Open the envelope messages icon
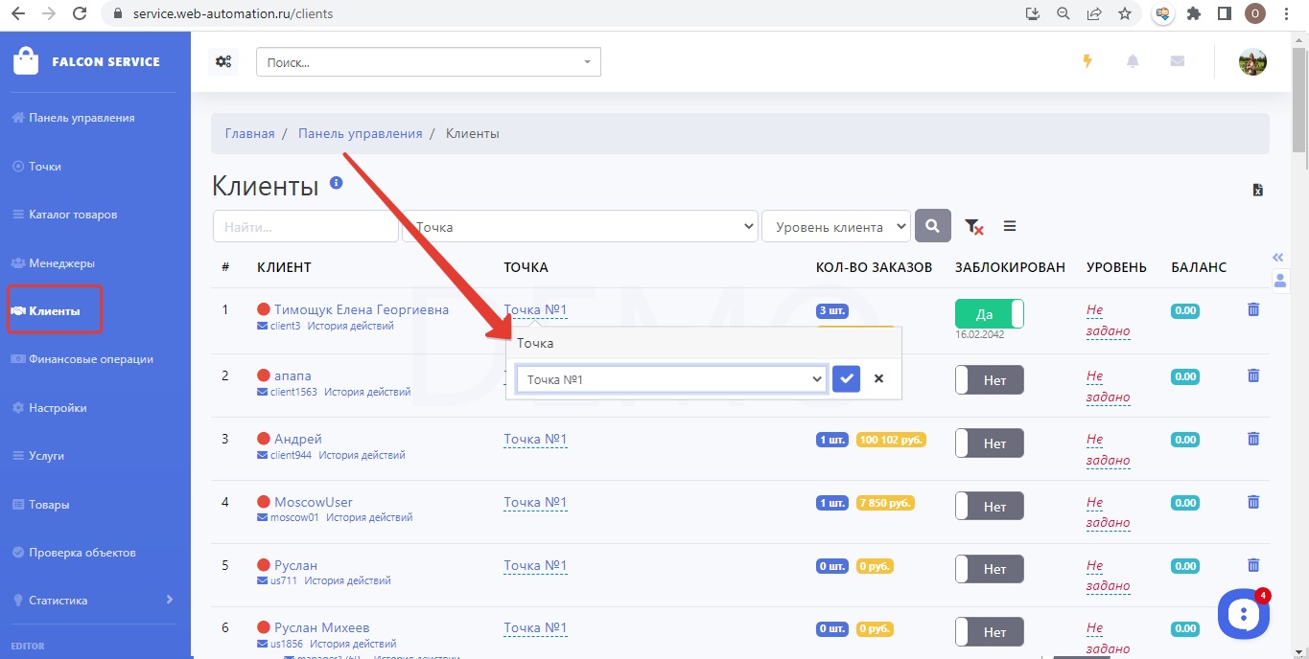The height and width of the screenshot is (659, 1309). (x=1178, y=61)
